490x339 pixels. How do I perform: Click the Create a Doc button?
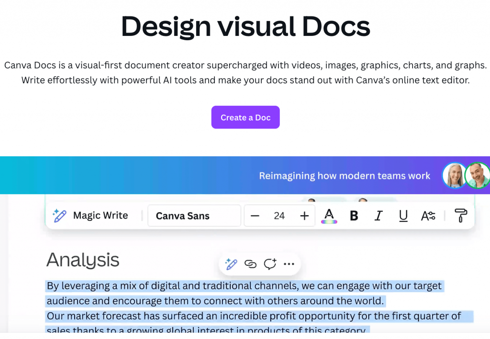(x=245, y=117)
